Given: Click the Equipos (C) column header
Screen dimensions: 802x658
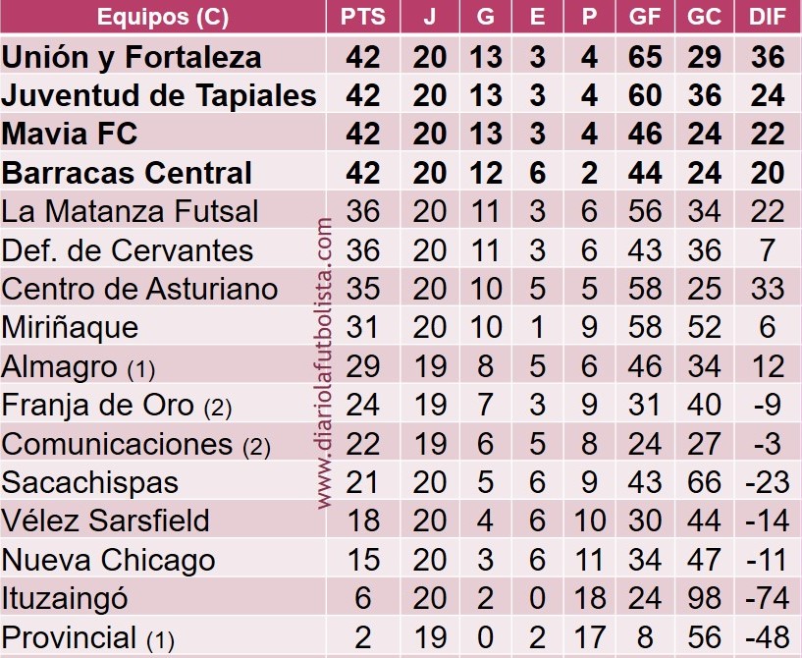Looking at the screenshot, I should pos(163,17).
